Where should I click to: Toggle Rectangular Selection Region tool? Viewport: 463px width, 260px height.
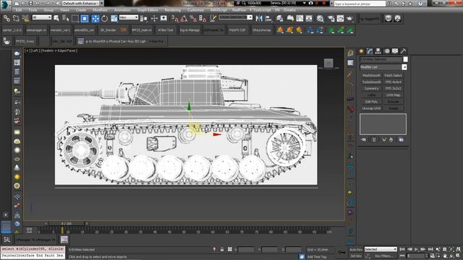pos(75,19)
